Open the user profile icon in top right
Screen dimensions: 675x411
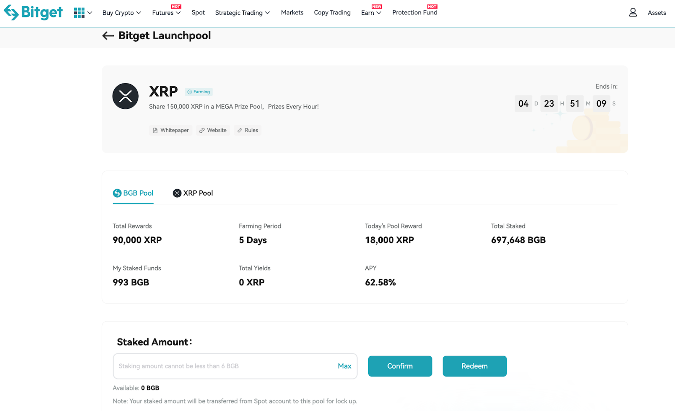pyautogui.click(x=633, y=12)
